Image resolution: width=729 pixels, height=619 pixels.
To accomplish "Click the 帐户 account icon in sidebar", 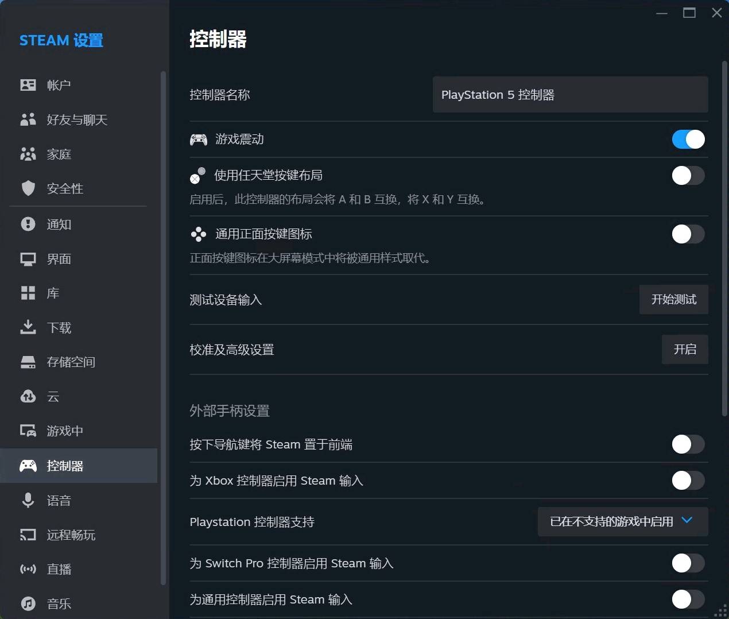I will tap(28, 85).
